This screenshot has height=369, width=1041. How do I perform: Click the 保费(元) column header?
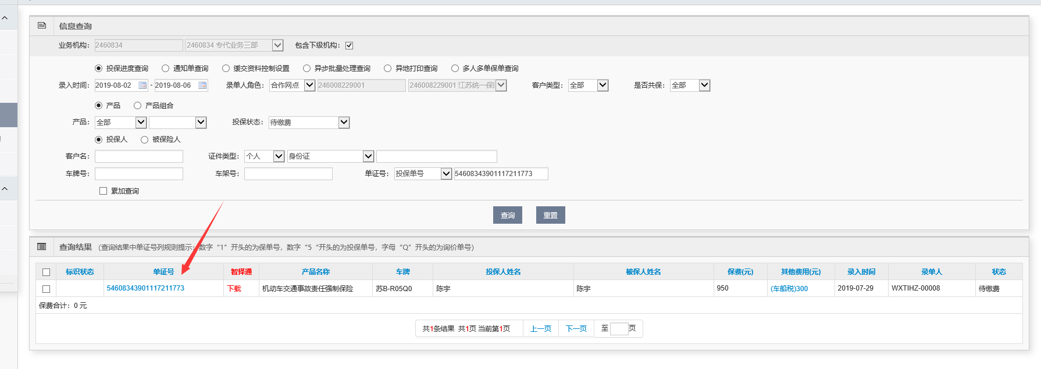tap(740, 272)
